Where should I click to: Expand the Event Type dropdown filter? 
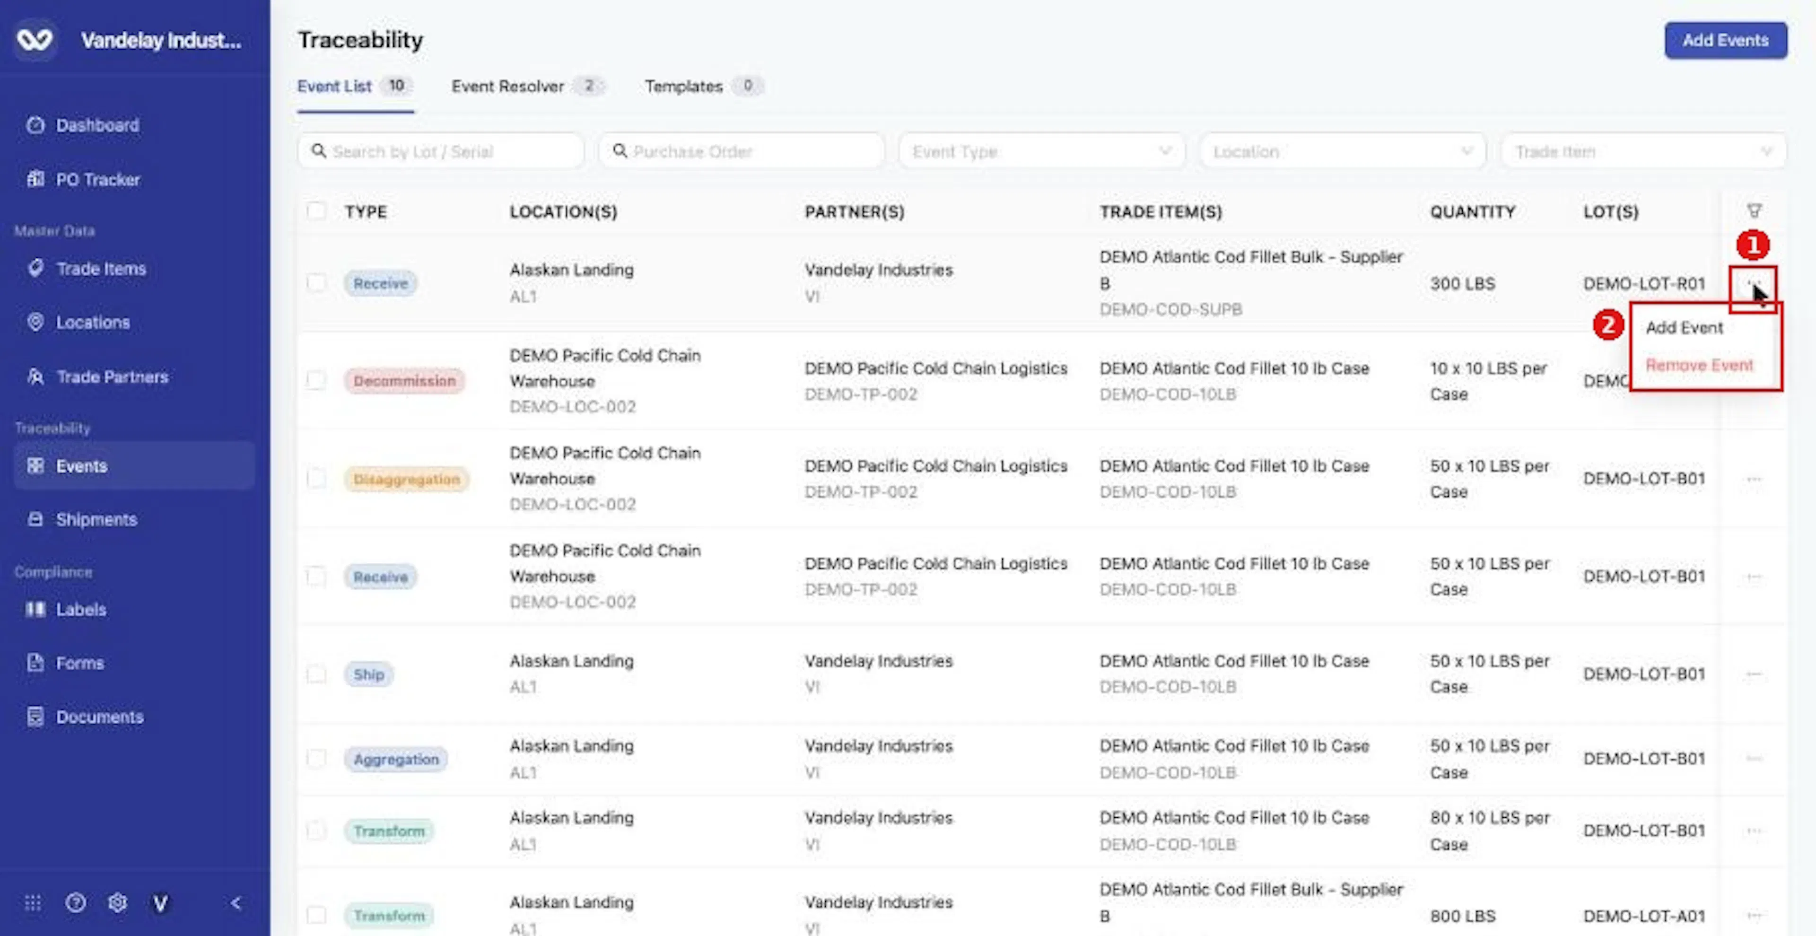(1042, 151)
